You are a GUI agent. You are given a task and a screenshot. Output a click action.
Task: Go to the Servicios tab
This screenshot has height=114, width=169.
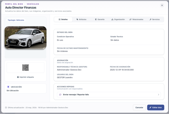[155, 20]
